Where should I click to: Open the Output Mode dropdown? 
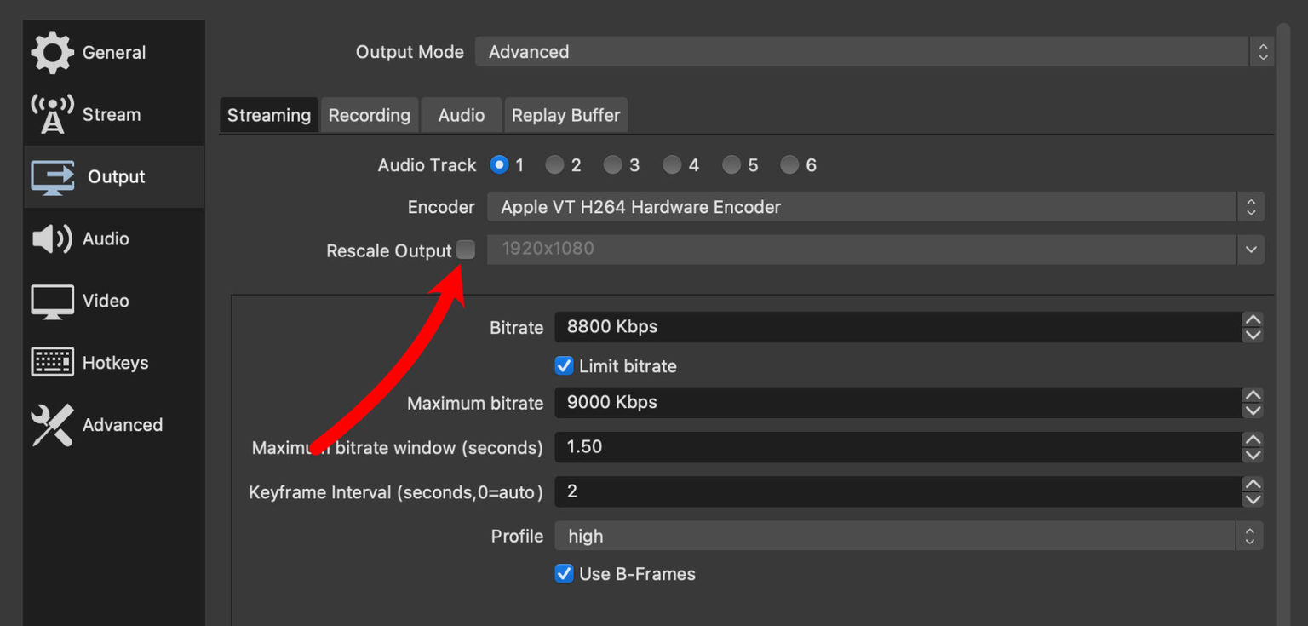click(1262, 51)
